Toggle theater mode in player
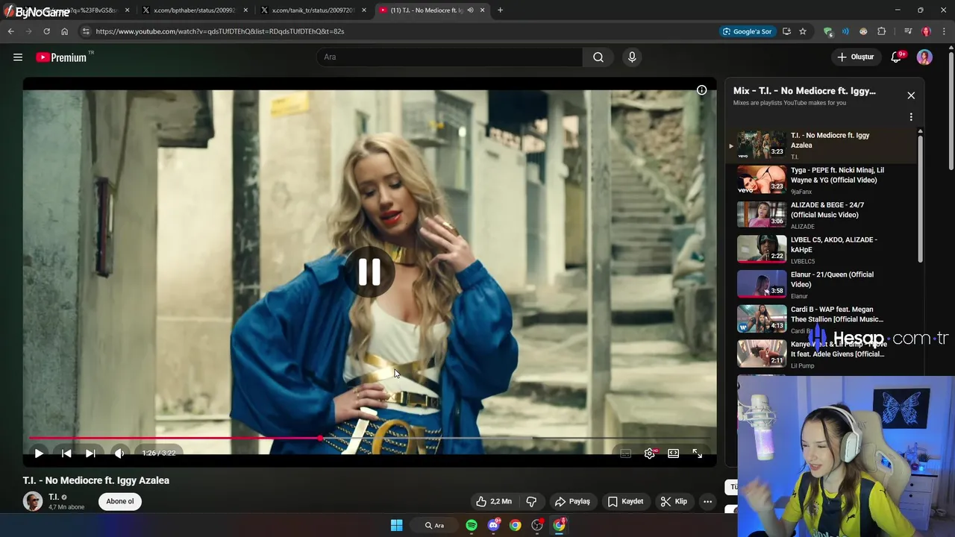The height and width of the screenshot is (537, 955). (674, 453)
